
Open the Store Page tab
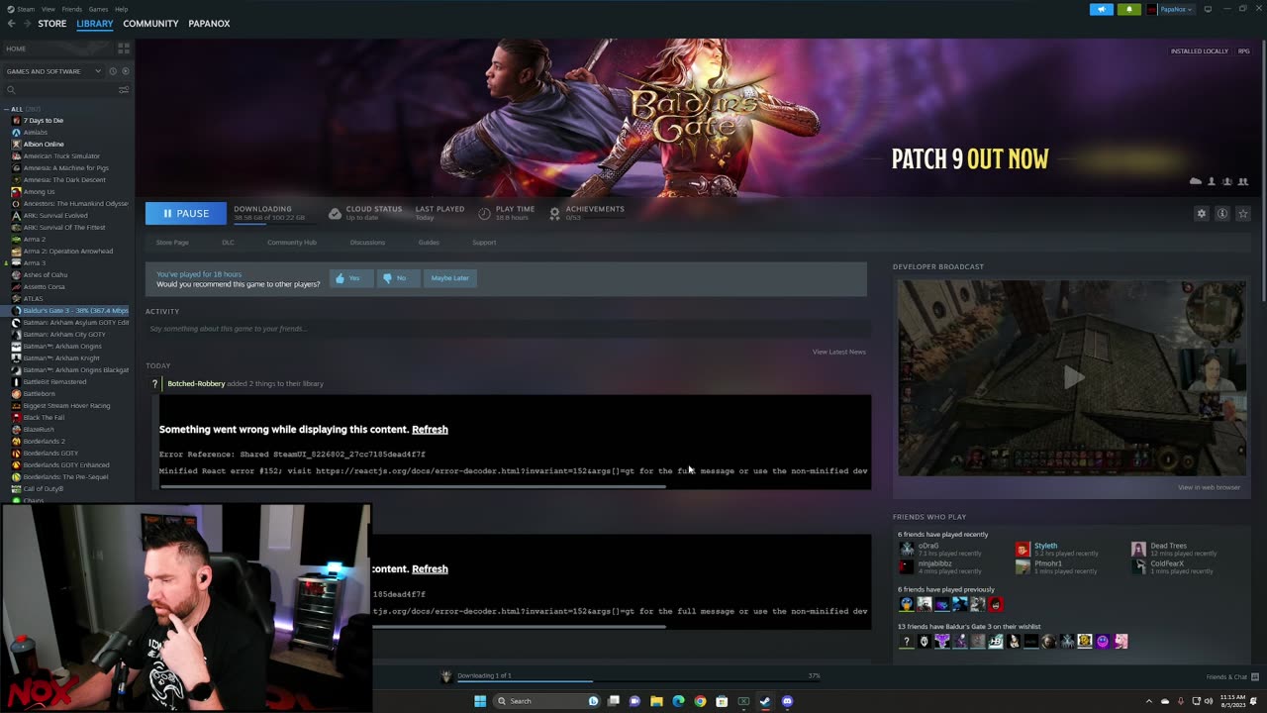pyautogui.click(x=172, y=243)
